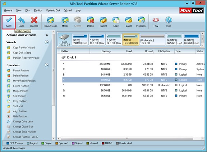Click Set Label icon in sidebar

[9, 106]
